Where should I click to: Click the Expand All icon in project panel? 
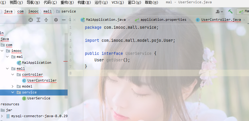(38, 20)
